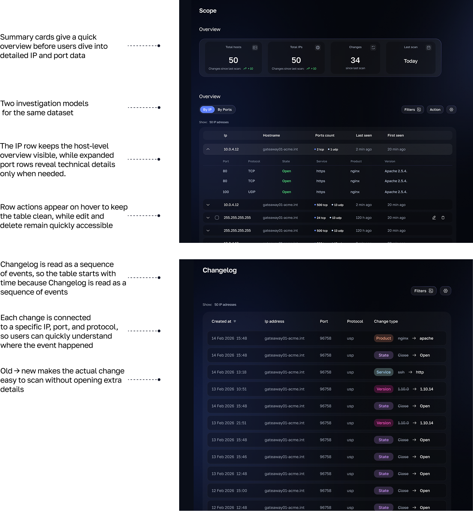Click the Ports count column header
This screenshot has height=511, width=473.
pyautogui.click(x=325, y=136)
